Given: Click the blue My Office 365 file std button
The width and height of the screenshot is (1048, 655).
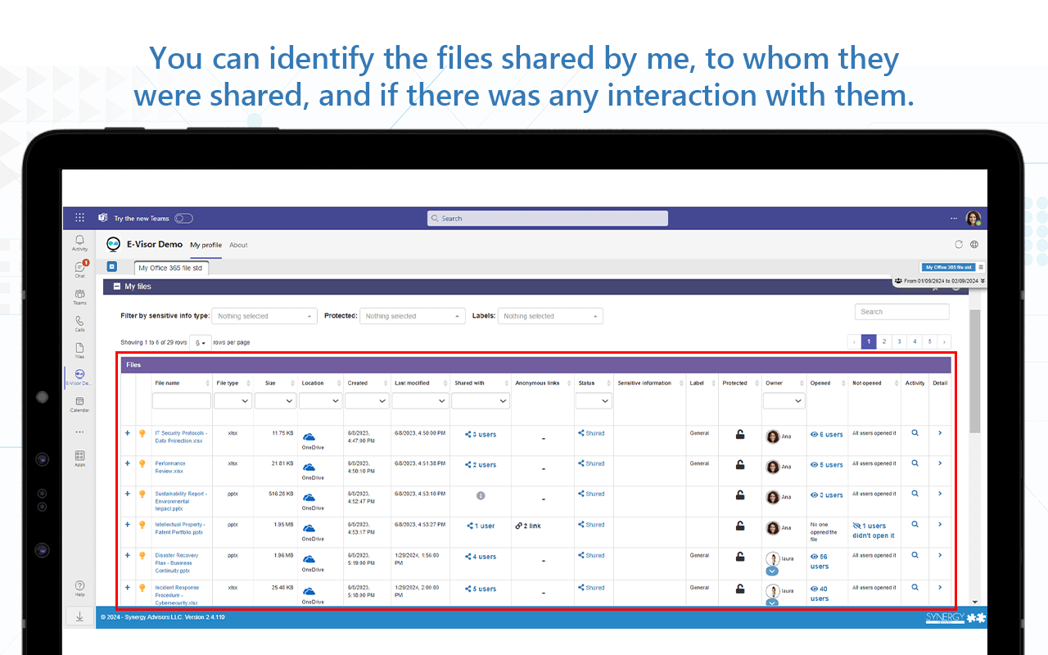Looking at the screenshot, I should pyautogui.click(x=949, y=267).
